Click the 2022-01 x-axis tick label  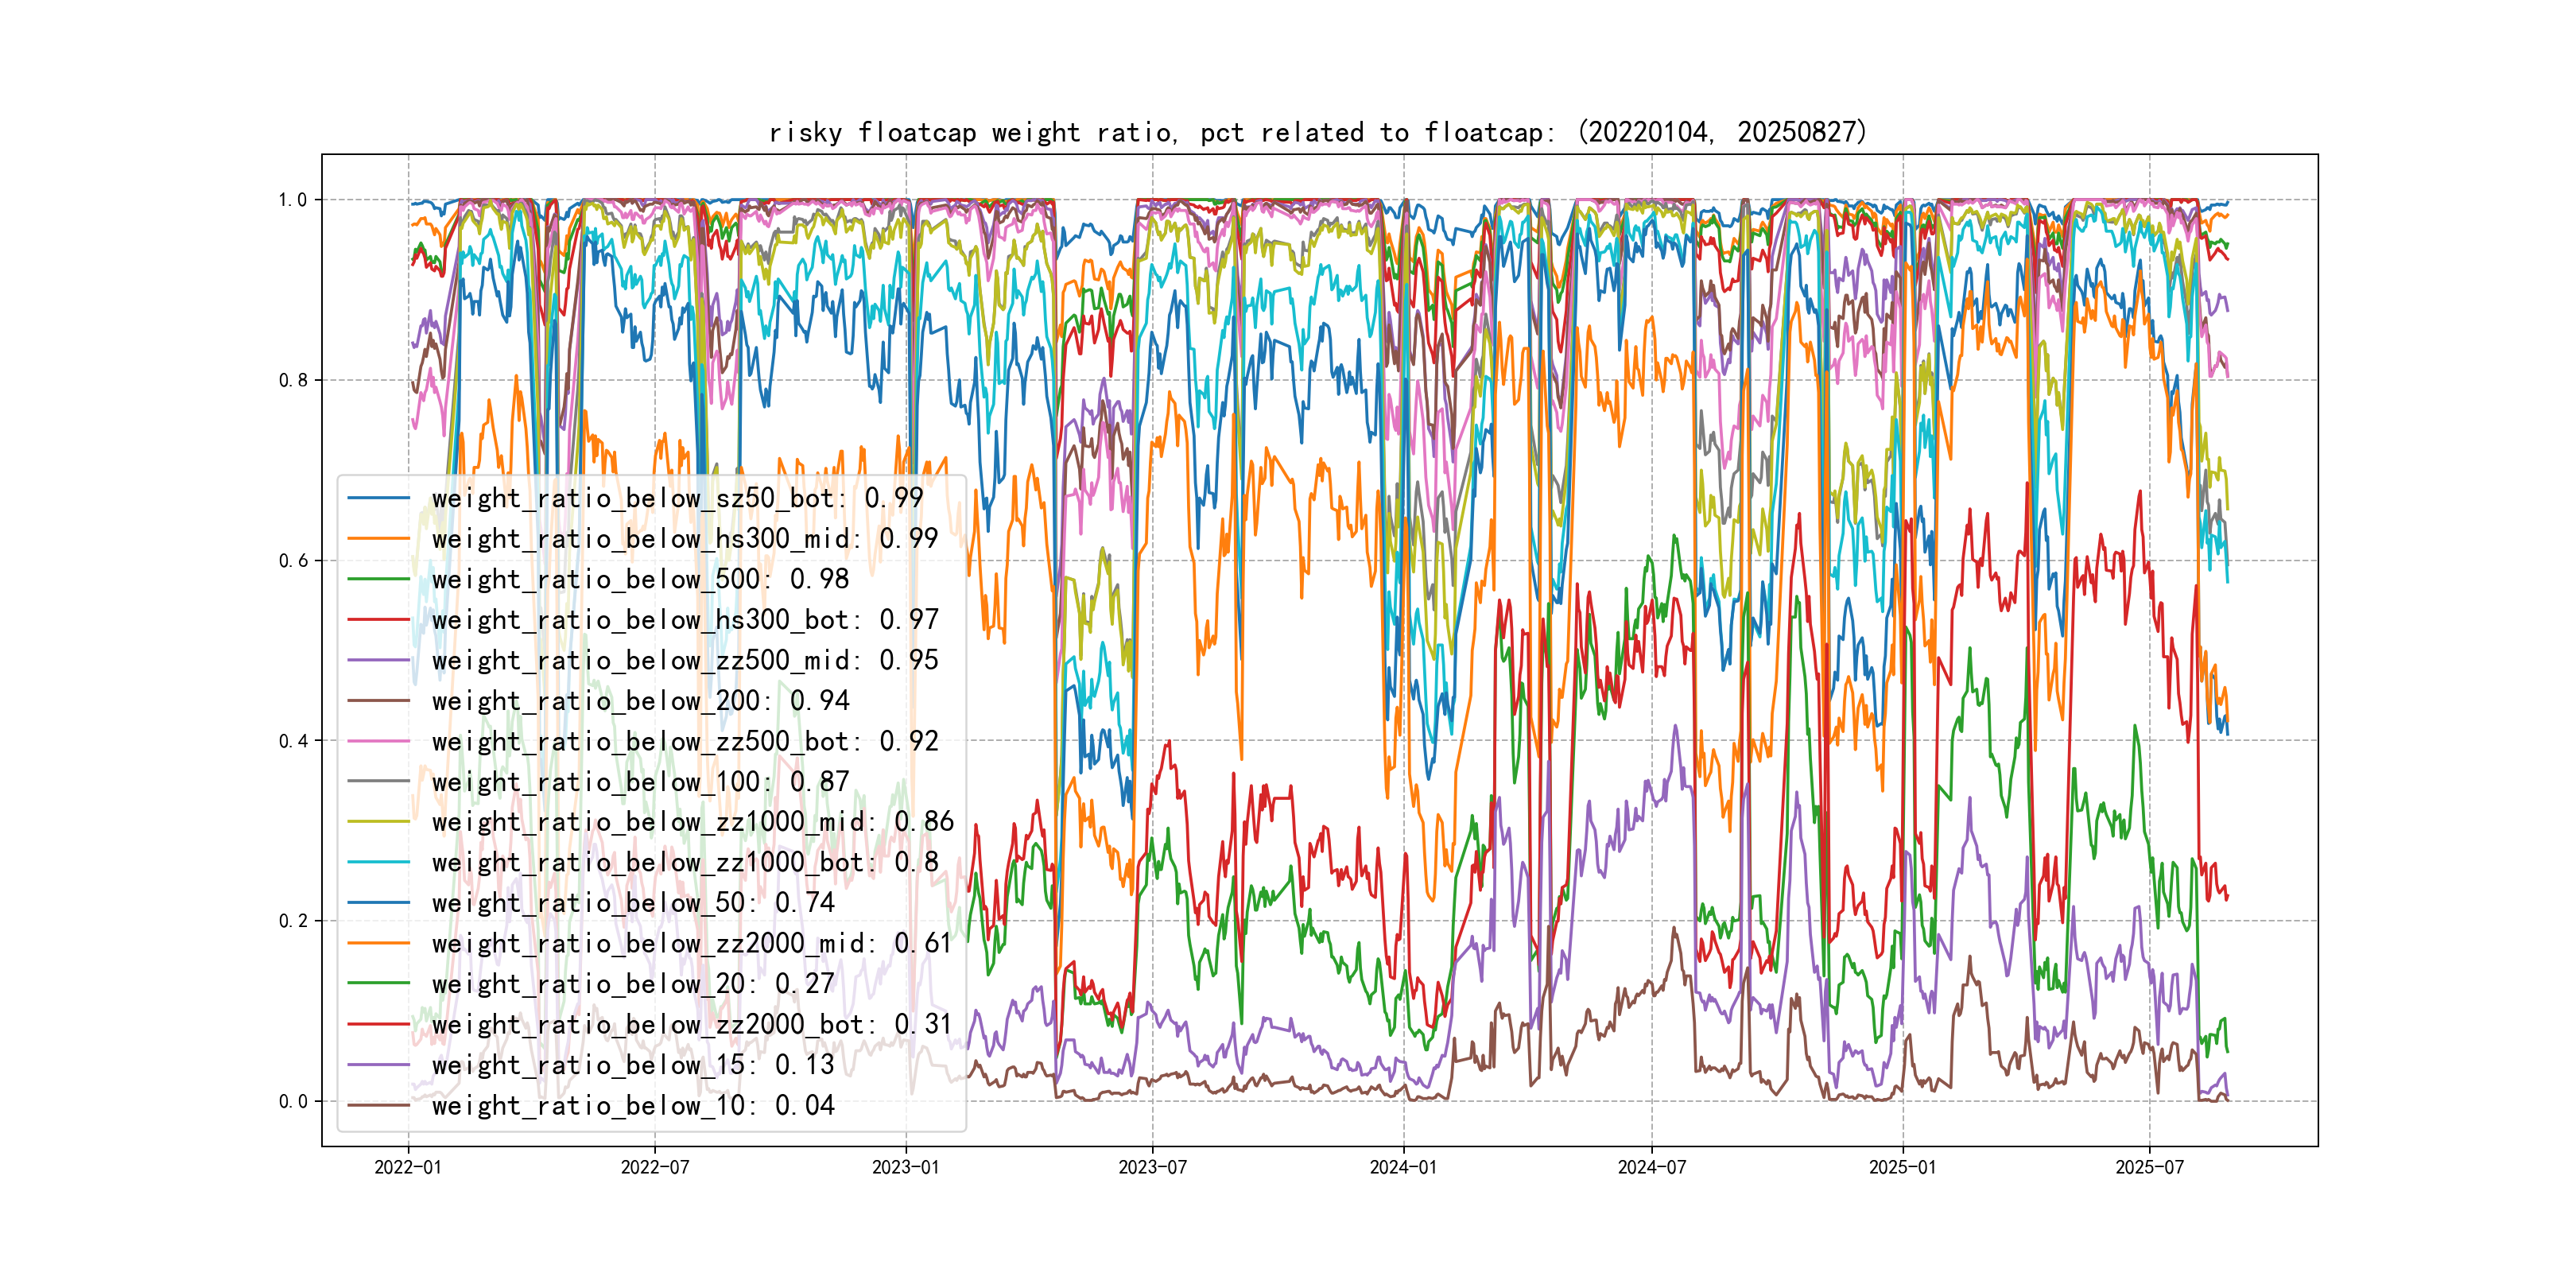pyautogui.click(x=407, y=1167)
